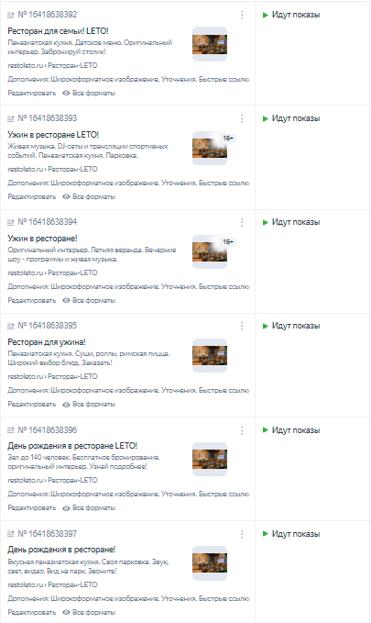The image size is (371, 623).
Task: Show all formats for 'Ресторан для ужина!' ad
Action: tap(89, 404)
